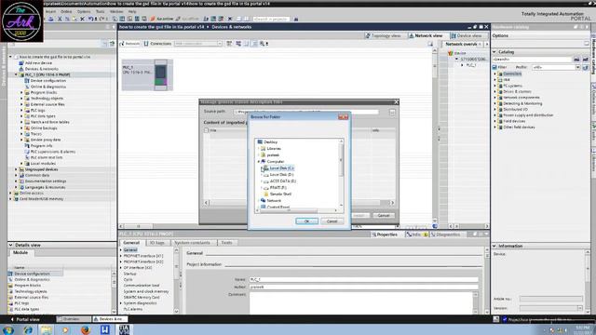
Task: Click Cancel in the GSD manage dialog
Action: [x=384, y=215]
